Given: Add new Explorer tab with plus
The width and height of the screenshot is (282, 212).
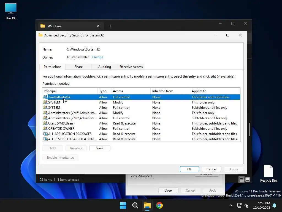Looking at the screenshot, I should [110, 26].
